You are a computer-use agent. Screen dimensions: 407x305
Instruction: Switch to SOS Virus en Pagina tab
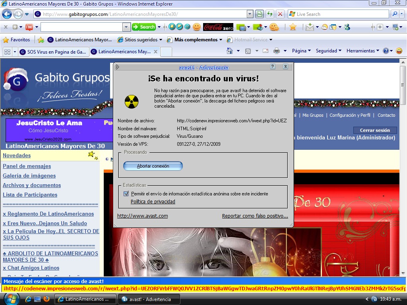(x=52, y=52)
